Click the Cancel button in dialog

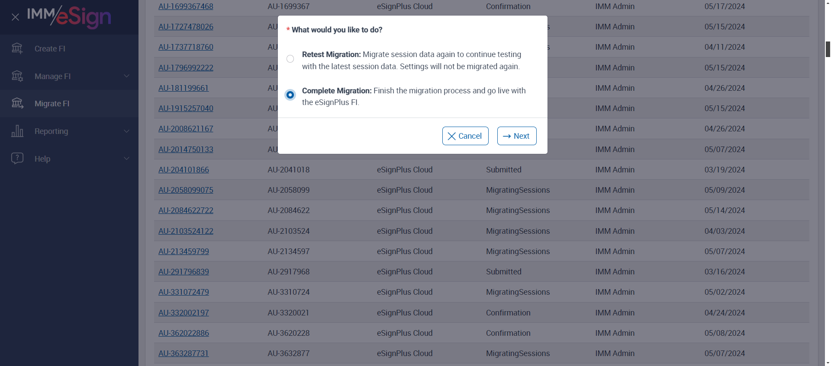coord(465,136)
